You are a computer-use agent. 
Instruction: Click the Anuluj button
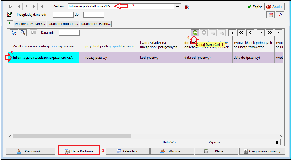click(x=275, y=7)
